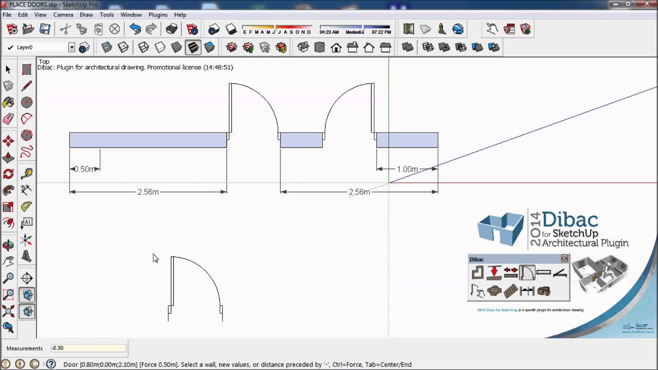Viewport: 658px width, 370px height.
Task: Toggle X-Ray face style
Action: click(106, 47)
